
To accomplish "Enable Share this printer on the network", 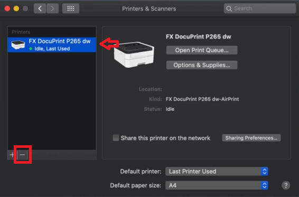I will (x=116, y=138).
